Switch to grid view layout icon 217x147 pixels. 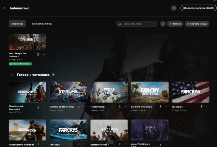pyautogui.click(x=163, y=24)
